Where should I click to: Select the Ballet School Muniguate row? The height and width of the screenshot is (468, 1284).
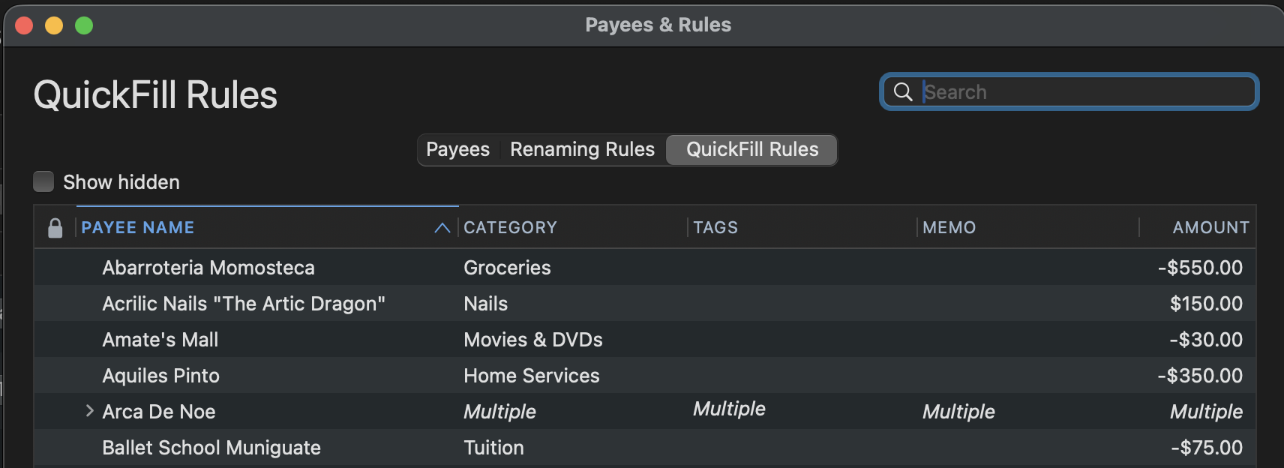645,447
